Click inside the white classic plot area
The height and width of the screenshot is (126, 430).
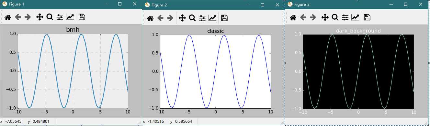tap(215, 71)
